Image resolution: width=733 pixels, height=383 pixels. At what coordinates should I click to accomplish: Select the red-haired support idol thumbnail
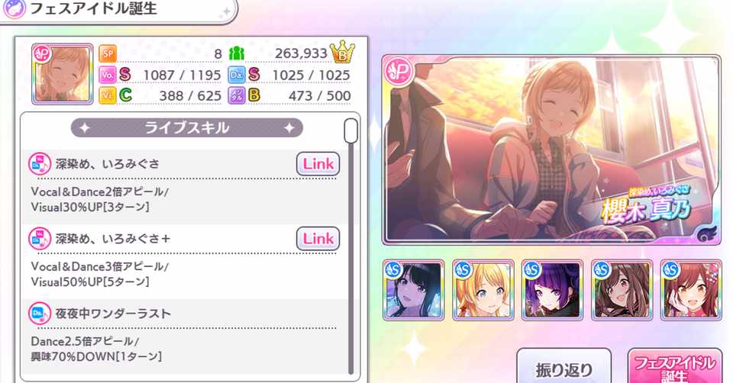click(692, 290)
